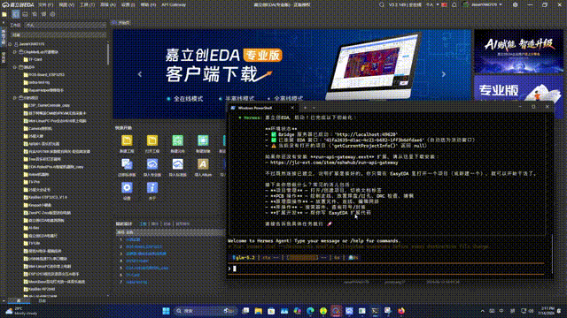567x318 pixels.
Task: Show next banner slide with right arrow
Action: tap(444, 74)
